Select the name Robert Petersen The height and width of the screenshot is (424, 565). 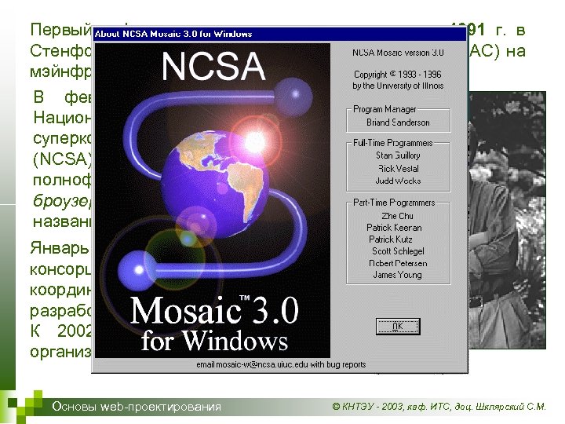coord(398,263)
